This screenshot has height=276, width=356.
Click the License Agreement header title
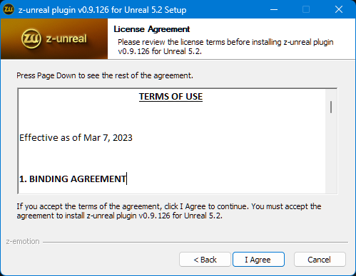coord(152,29)
